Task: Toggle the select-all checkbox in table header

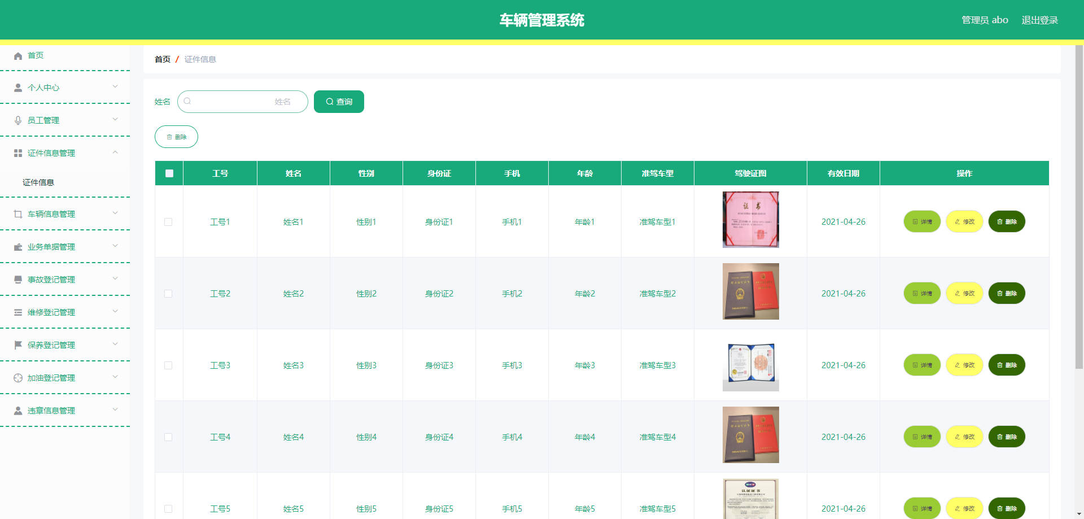Action: point(169,173)
